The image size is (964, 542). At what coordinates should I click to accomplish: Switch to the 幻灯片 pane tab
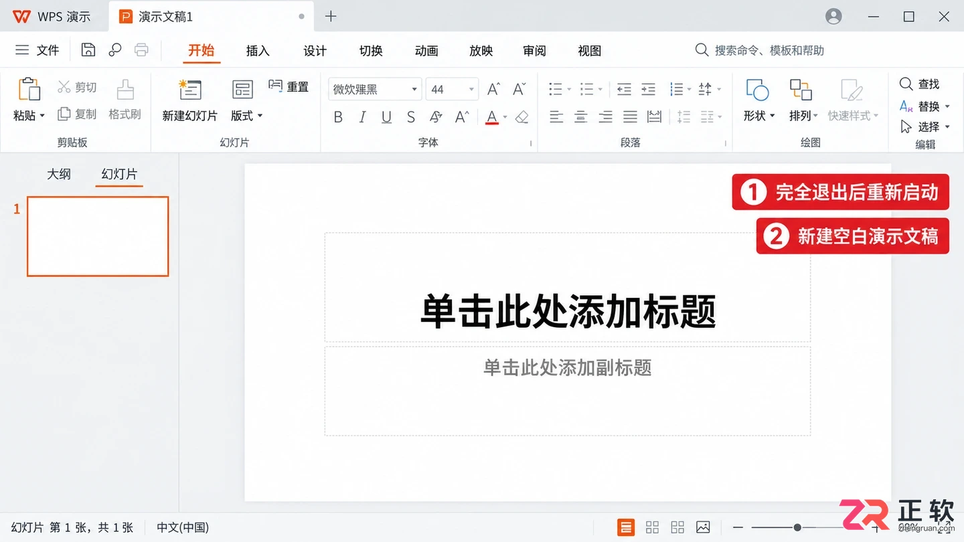(x=119, y=174)
